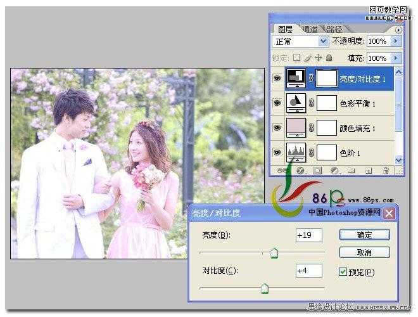Open the Layers panel flyout menu arrow
The height and width of the screenshot is (317, 418).
398,30
